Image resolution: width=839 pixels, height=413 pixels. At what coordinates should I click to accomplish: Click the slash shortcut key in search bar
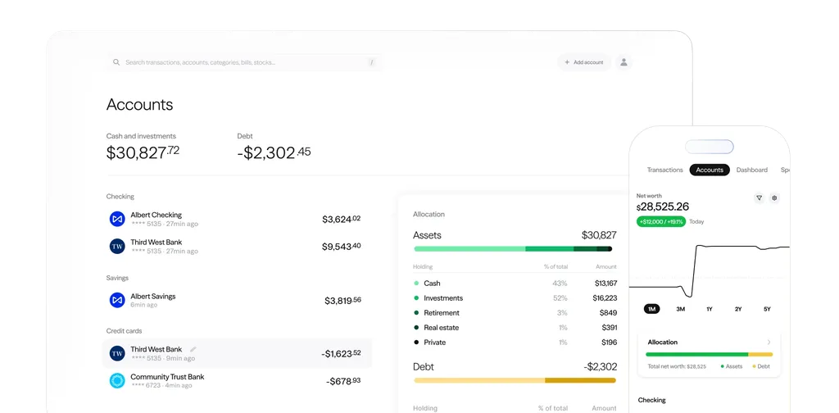pos(372,62)
